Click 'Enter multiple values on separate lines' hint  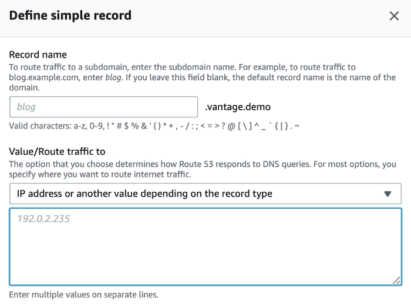pos(84,294)
